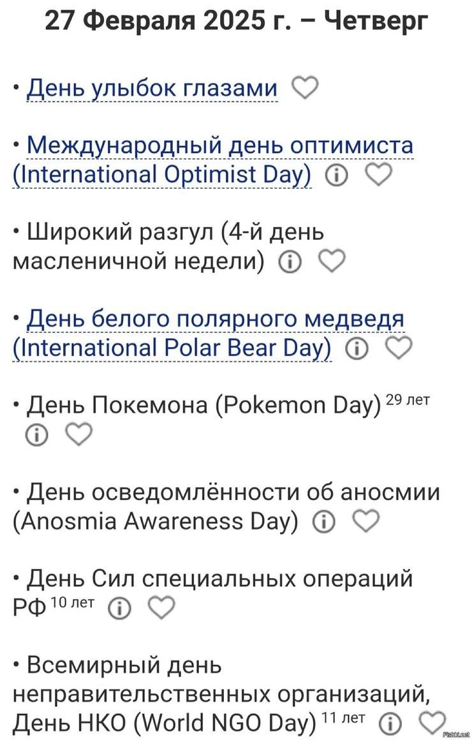
Task: Open info icon for International Polar Bear Day
Action: (357, 349)
